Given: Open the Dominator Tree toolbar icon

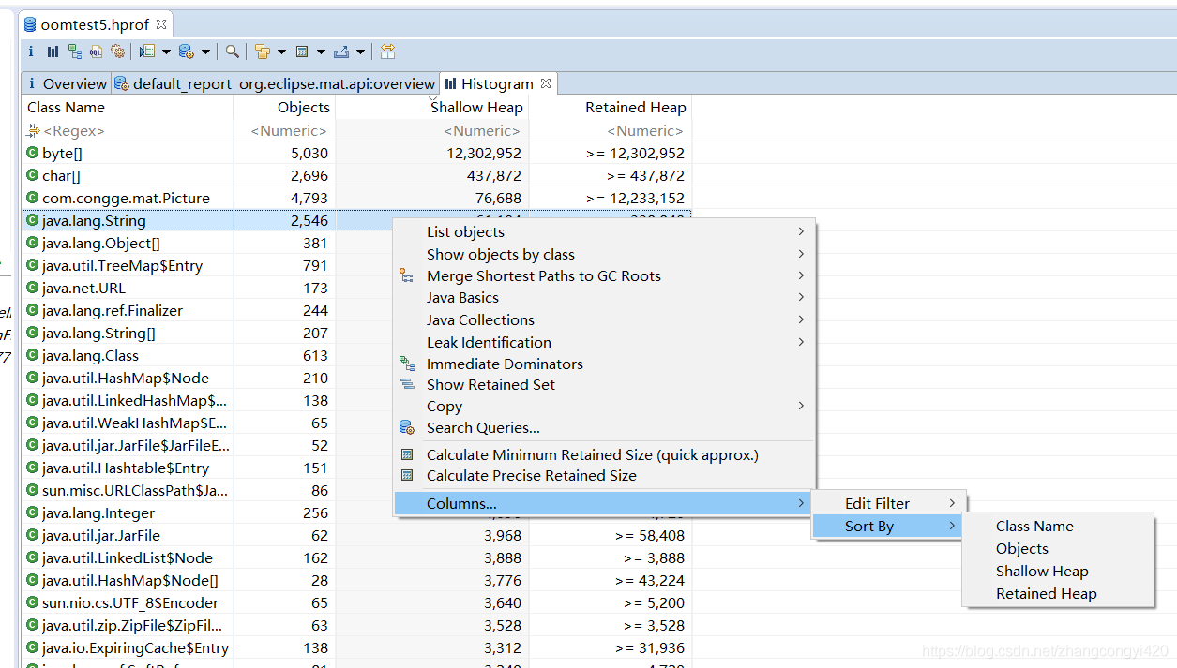Looking at the screenshot, I should [x=75, y=52].
